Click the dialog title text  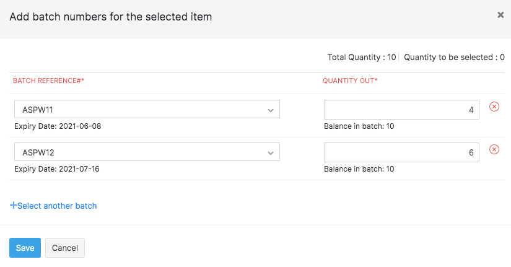pos(111,17)
